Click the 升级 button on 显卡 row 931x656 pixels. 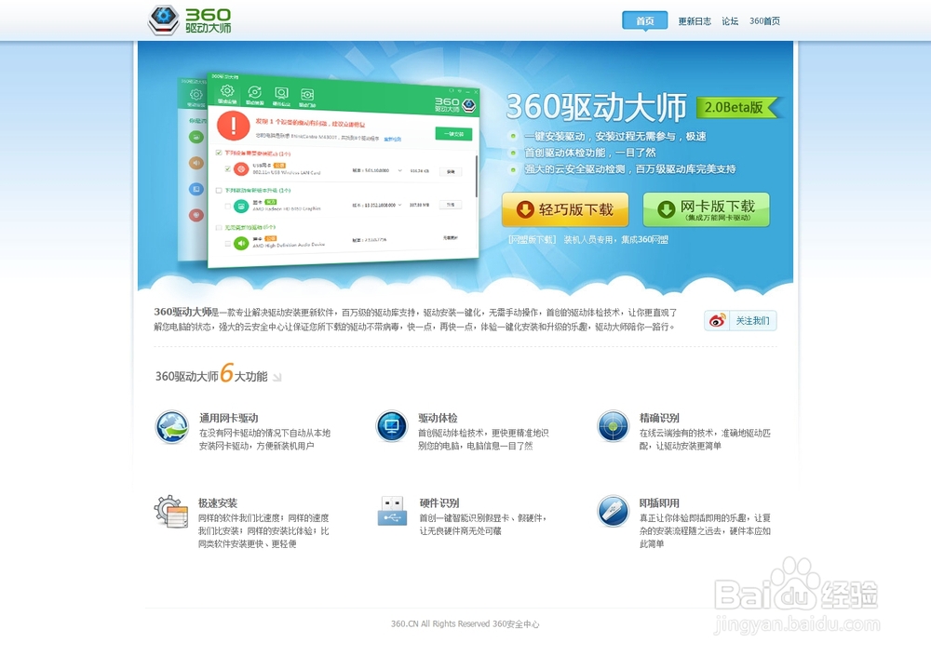click(x=451, y=205)
